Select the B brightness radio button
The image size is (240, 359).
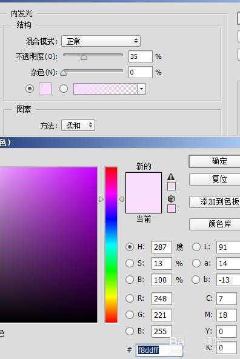[x=130, y=280]
